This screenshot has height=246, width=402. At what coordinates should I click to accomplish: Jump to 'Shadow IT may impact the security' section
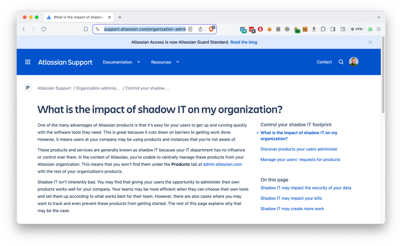[306, 188]
